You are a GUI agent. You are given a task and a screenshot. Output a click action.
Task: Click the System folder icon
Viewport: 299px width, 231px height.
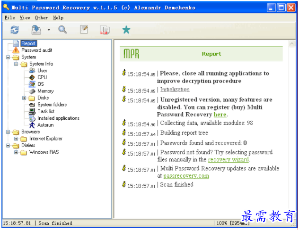click(x=16, y=57)
